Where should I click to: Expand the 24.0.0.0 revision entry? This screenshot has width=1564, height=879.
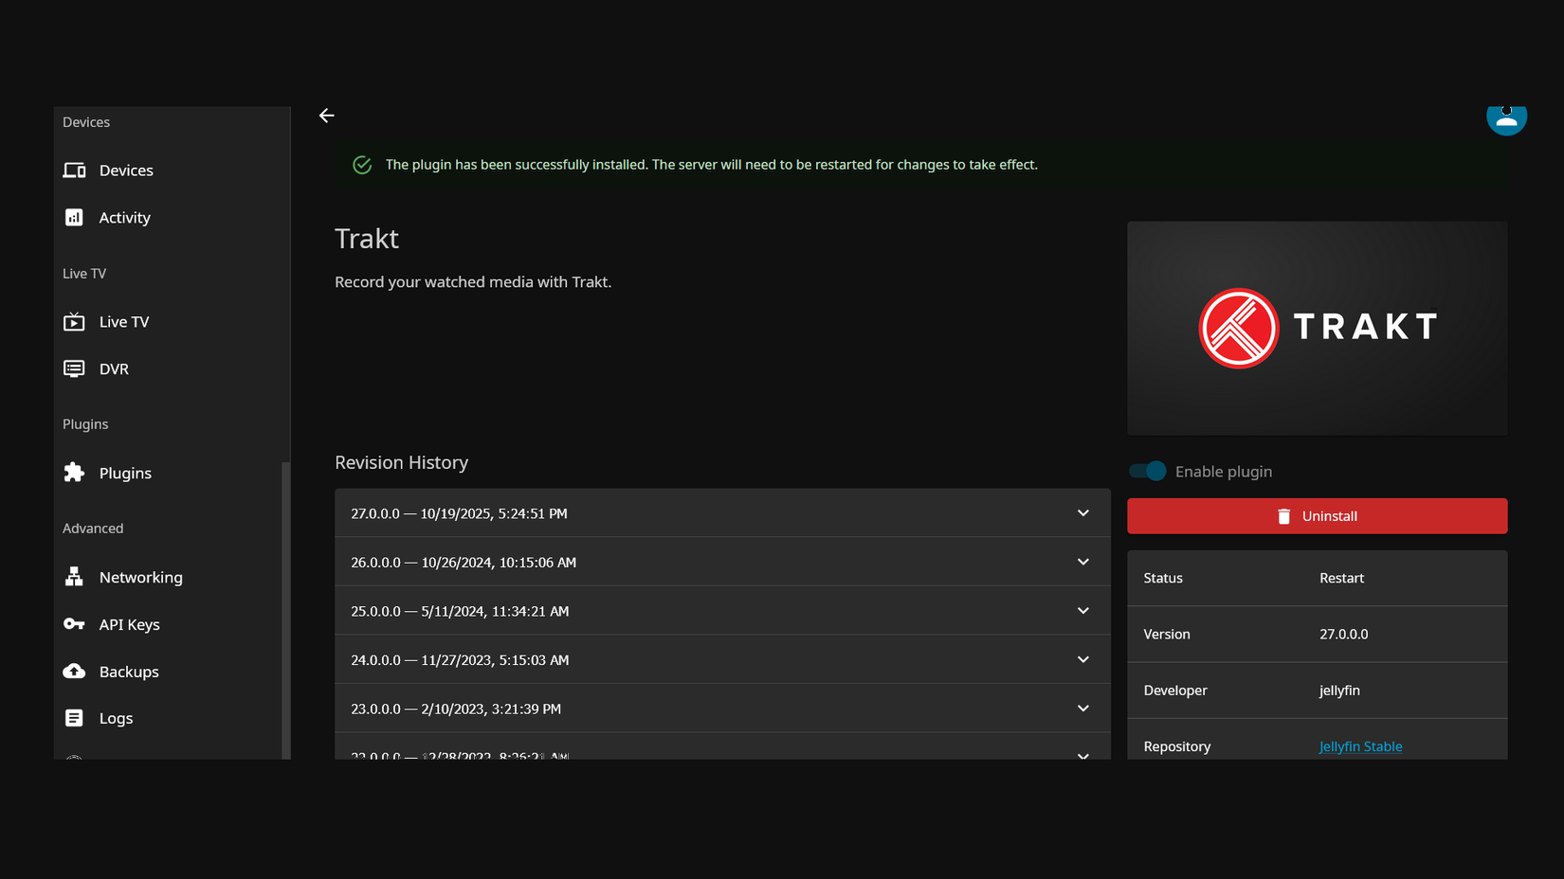(x=722, y=659)
